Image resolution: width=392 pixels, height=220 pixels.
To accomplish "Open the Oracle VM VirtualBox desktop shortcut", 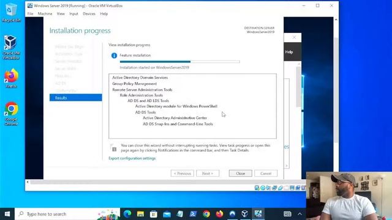I will coord(11,48).
